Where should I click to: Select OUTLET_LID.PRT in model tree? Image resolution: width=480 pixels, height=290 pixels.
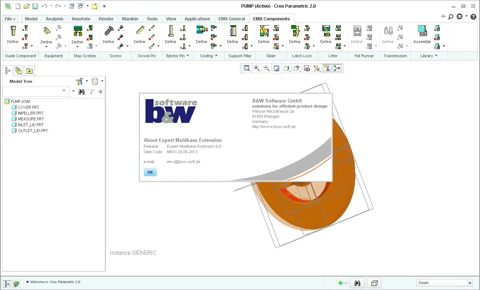(x=33, y=131)
